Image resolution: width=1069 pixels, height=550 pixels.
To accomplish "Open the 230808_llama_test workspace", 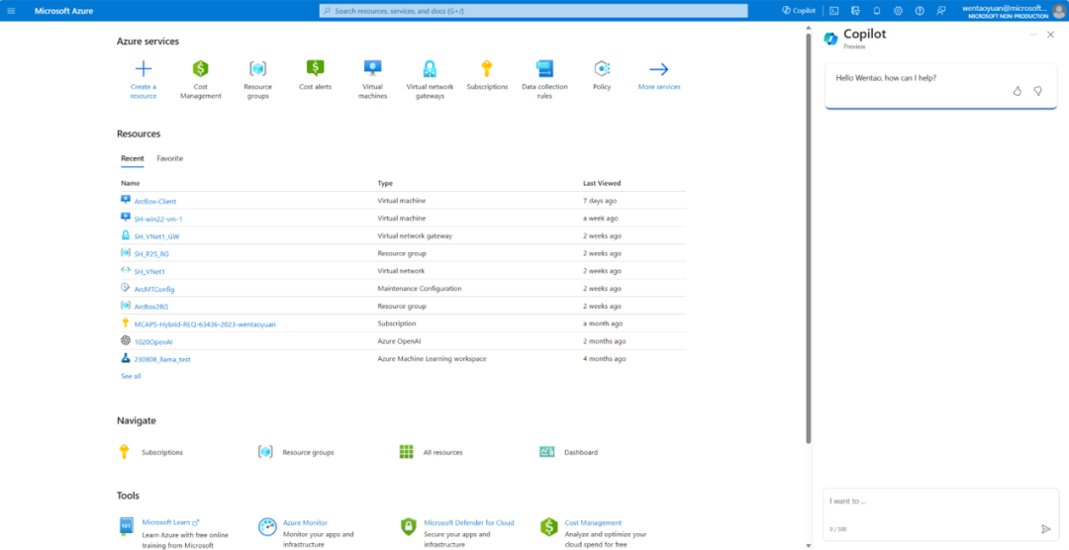I will [x=162, y=359].
